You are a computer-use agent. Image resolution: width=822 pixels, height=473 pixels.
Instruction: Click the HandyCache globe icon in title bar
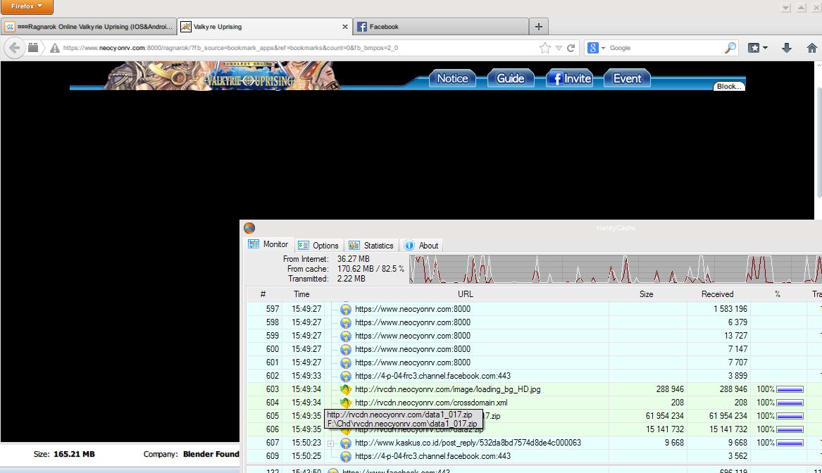click(249, 228)
